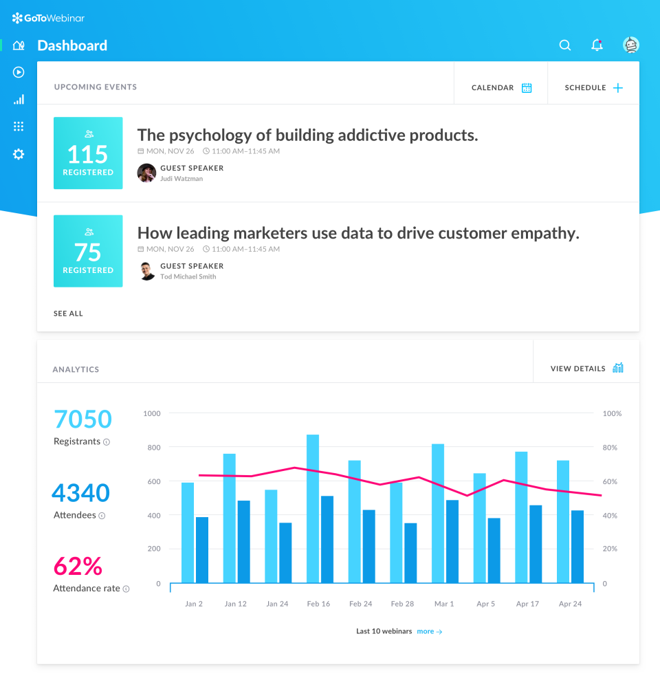Open your profile avatar menu

coord(630,45)
